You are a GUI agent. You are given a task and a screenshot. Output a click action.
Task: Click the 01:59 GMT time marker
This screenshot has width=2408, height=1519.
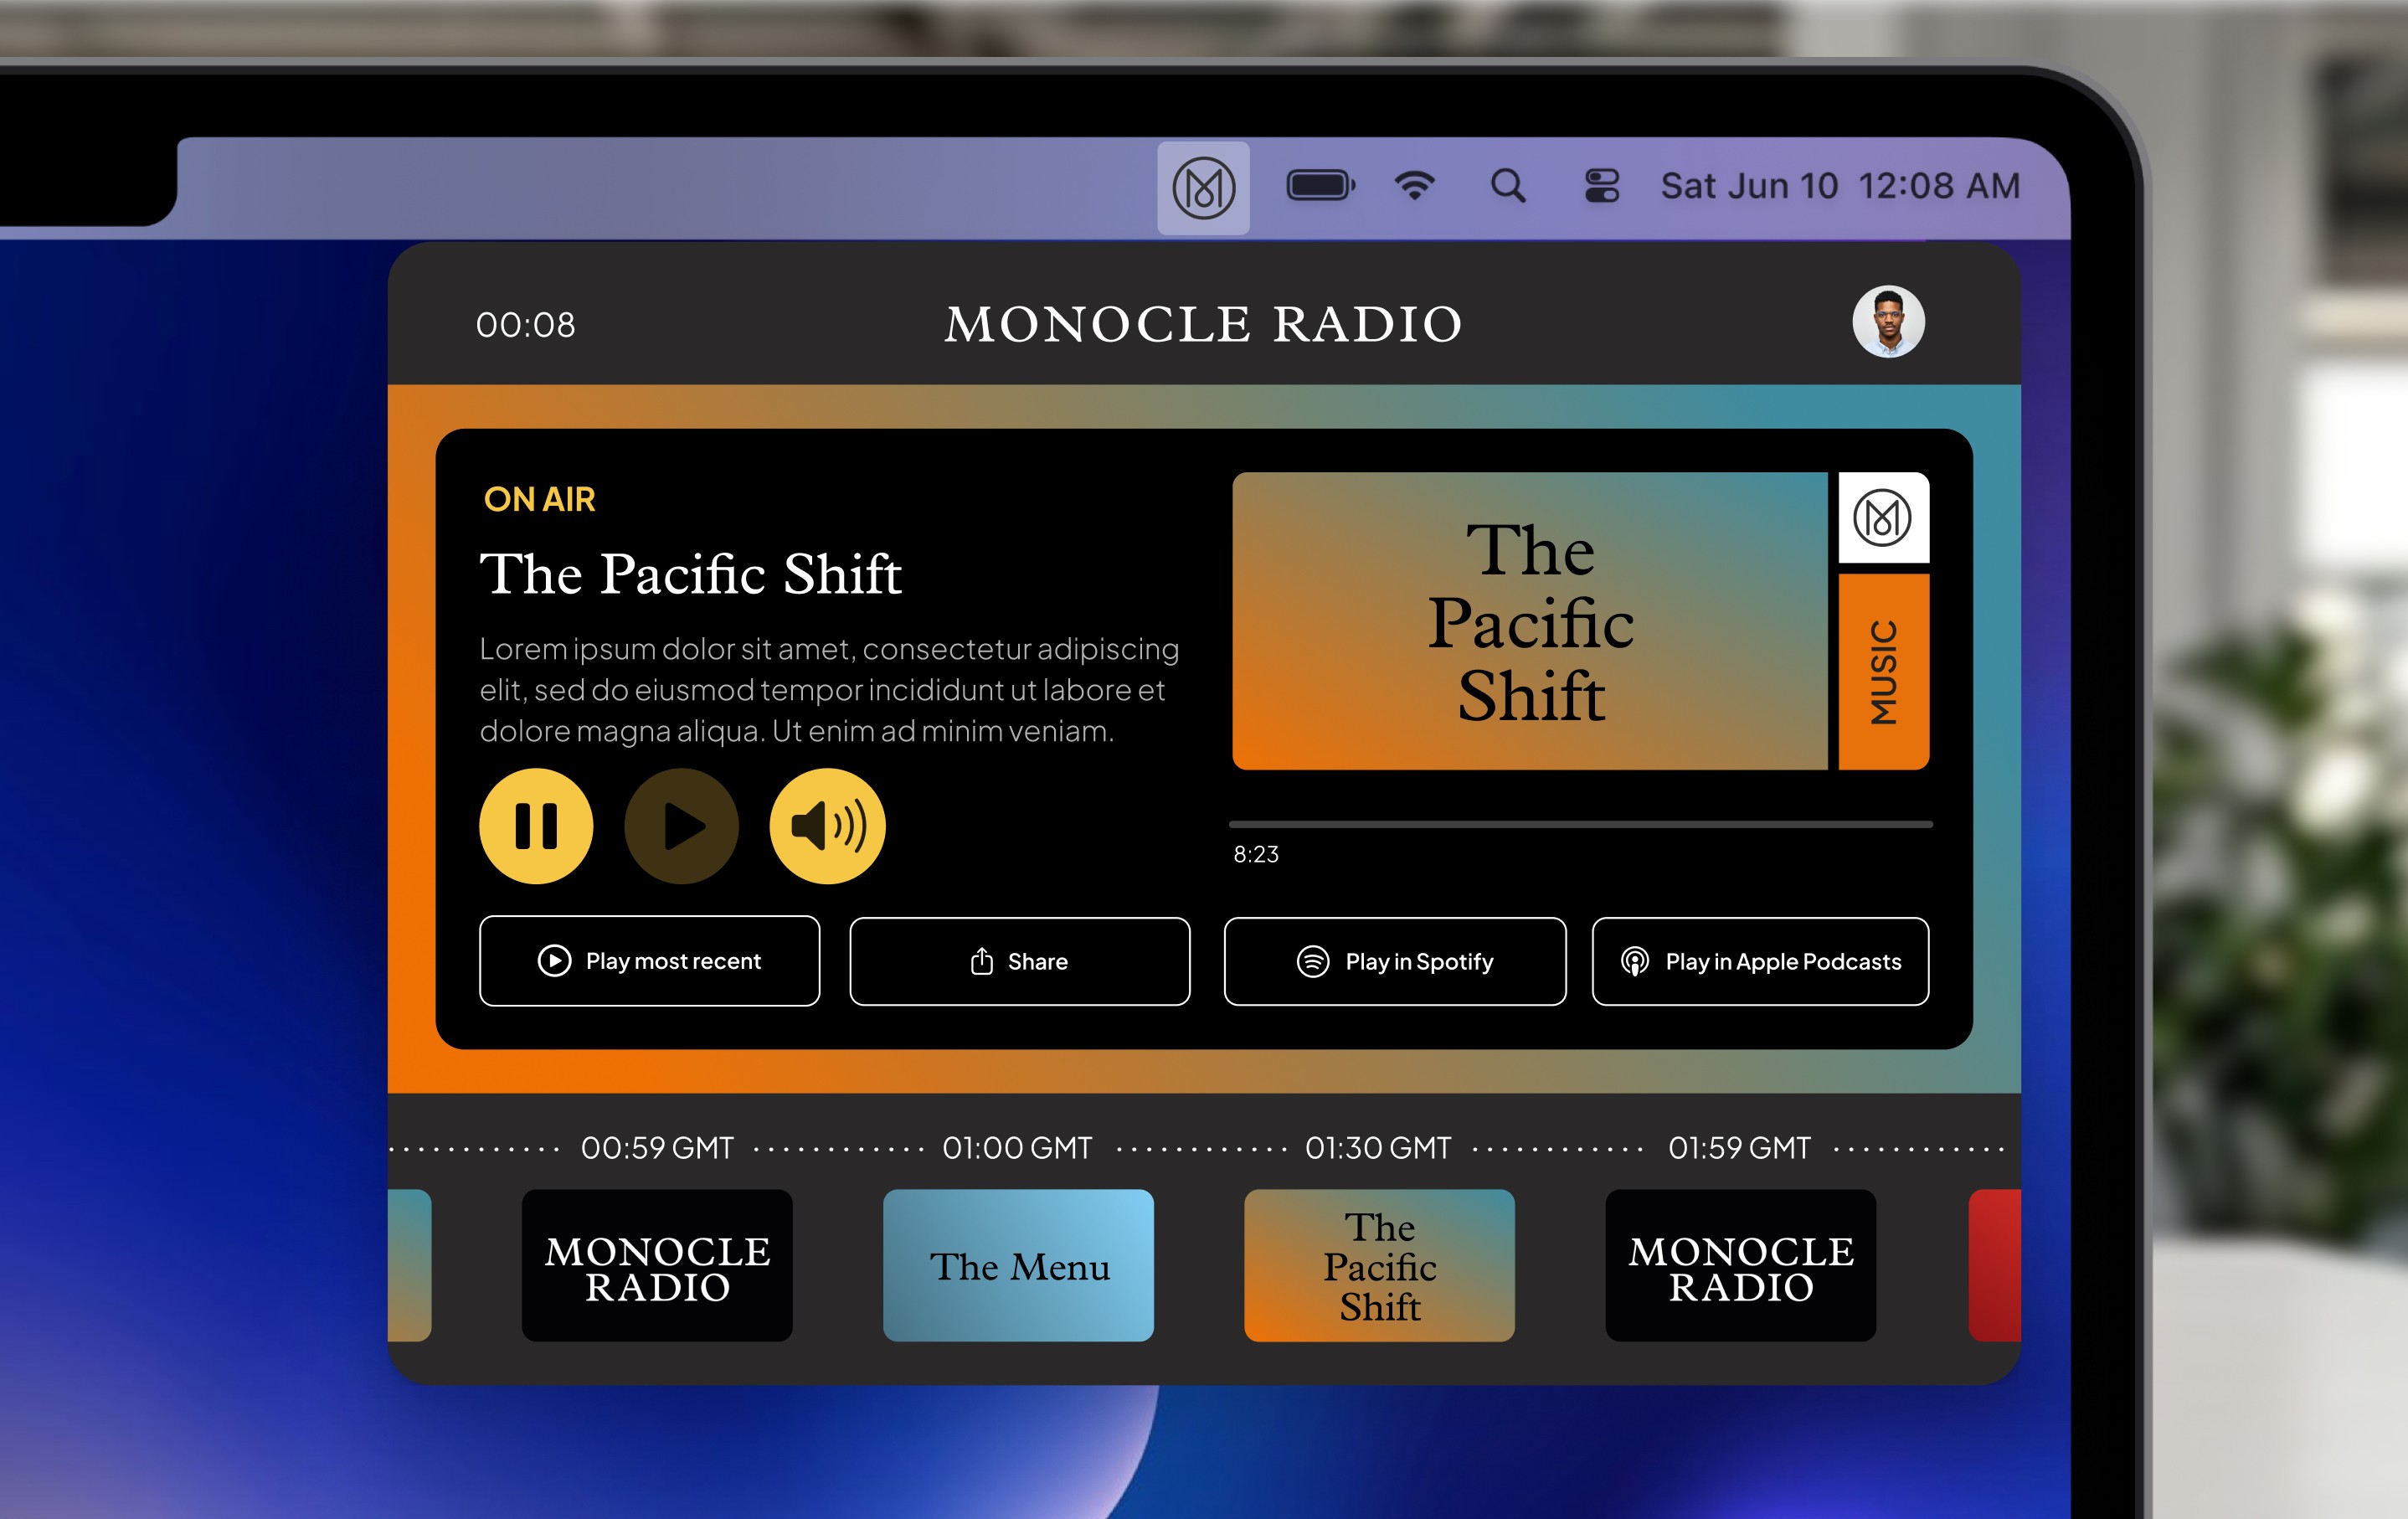1739,1148
